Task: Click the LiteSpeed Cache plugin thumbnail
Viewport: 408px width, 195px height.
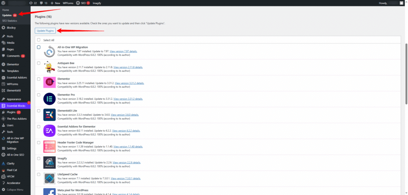Action: (49, 179)
